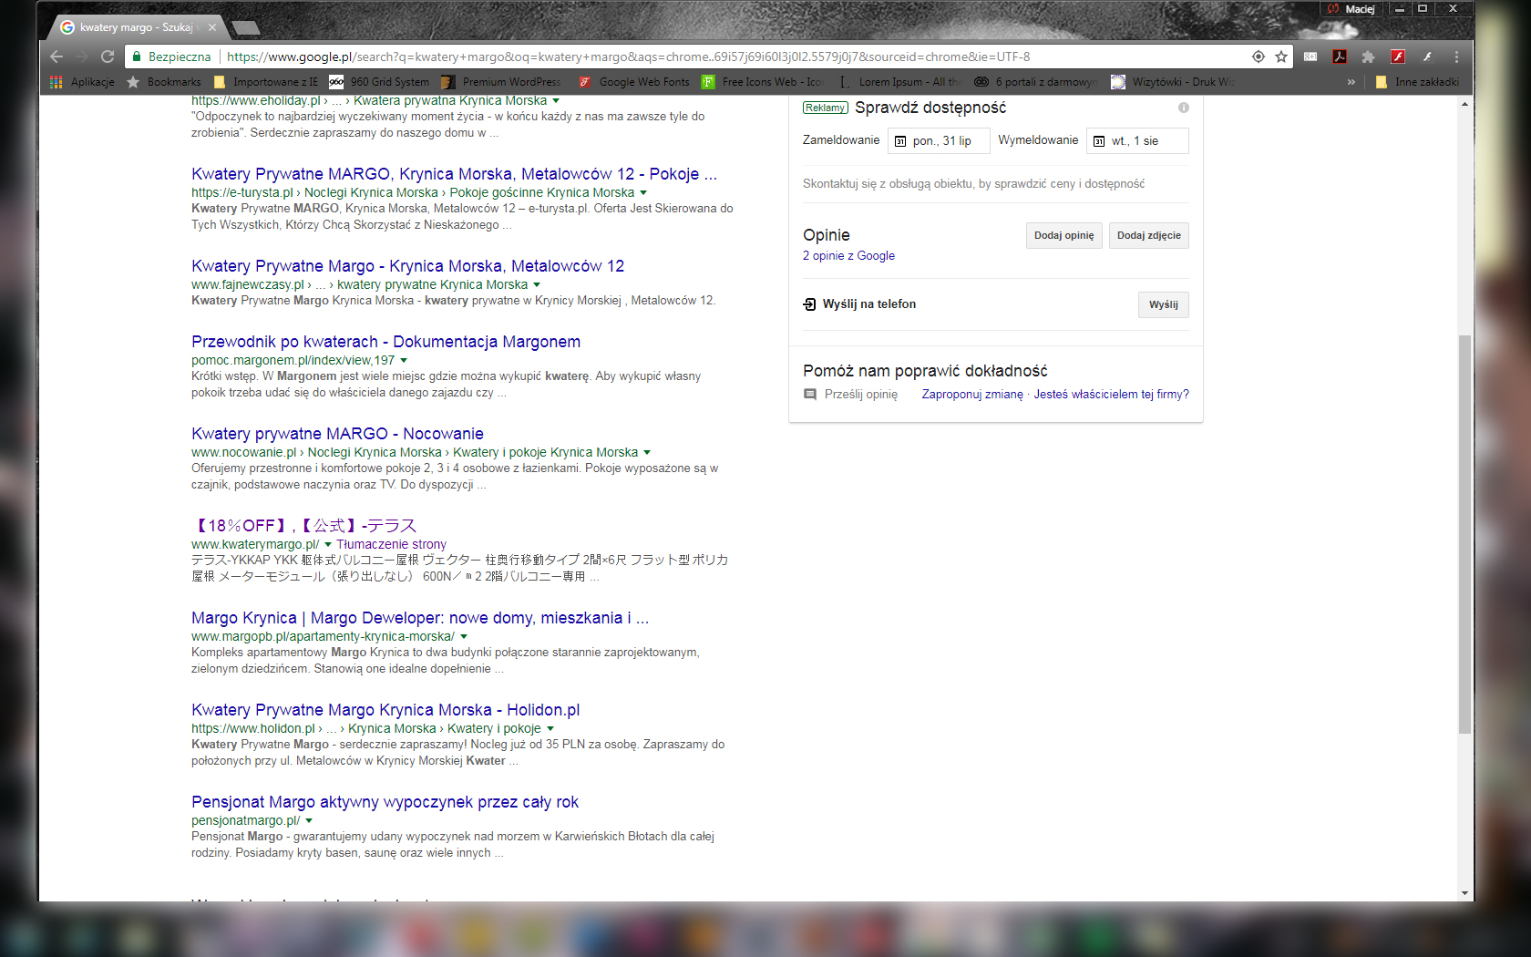This screenshot has width=1531, height=957.
Task: Expand options arrow for holidon.pl result
Action: point(550,729)
